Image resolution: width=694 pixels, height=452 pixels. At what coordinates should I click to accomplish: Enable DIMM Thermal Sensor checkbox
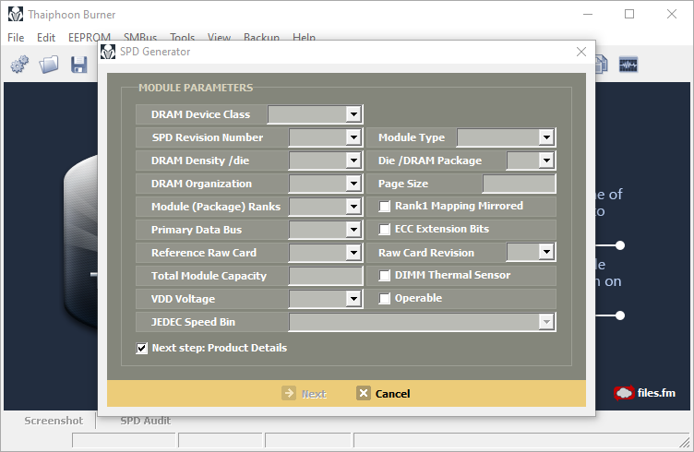(x=385, y=276)
